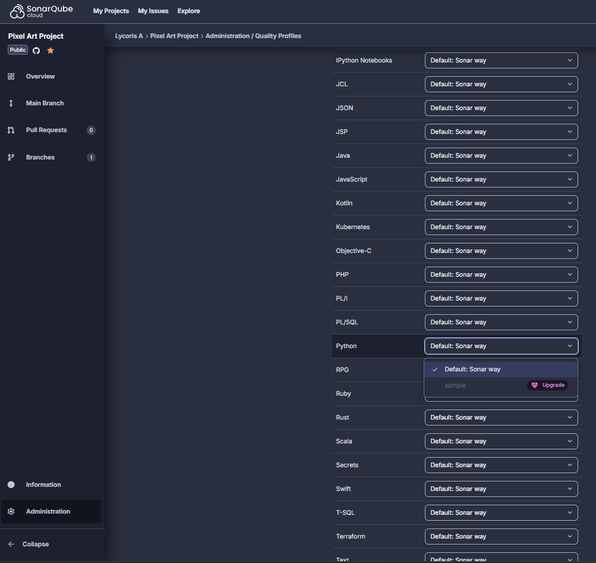Click the Public visibility badge
This screenshot has width=596, height=563.
point(18,50)
